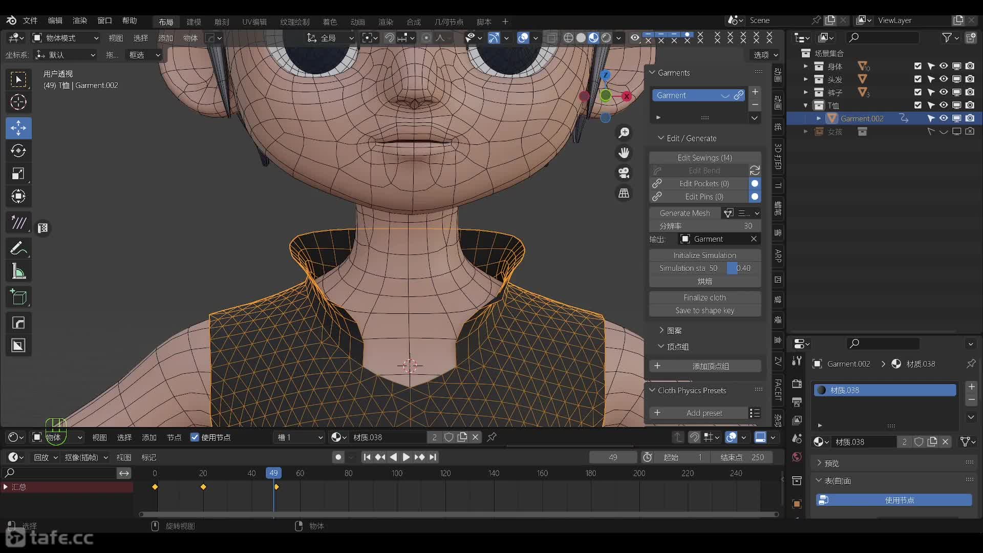The image size is (983, 553).
Task: Toggle 使用节点 checkbox in node editor
Action: point(195,437)
